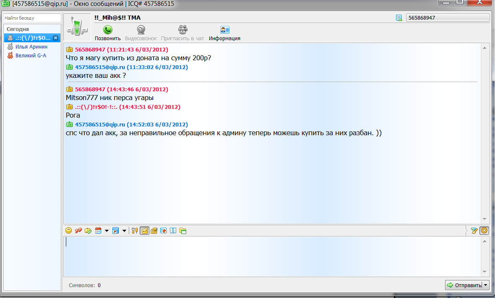Image resolution: width=495 pixels, height=298 pixels.
Task: Click green message icon beside 11:33:02 header
Action: 70,67
